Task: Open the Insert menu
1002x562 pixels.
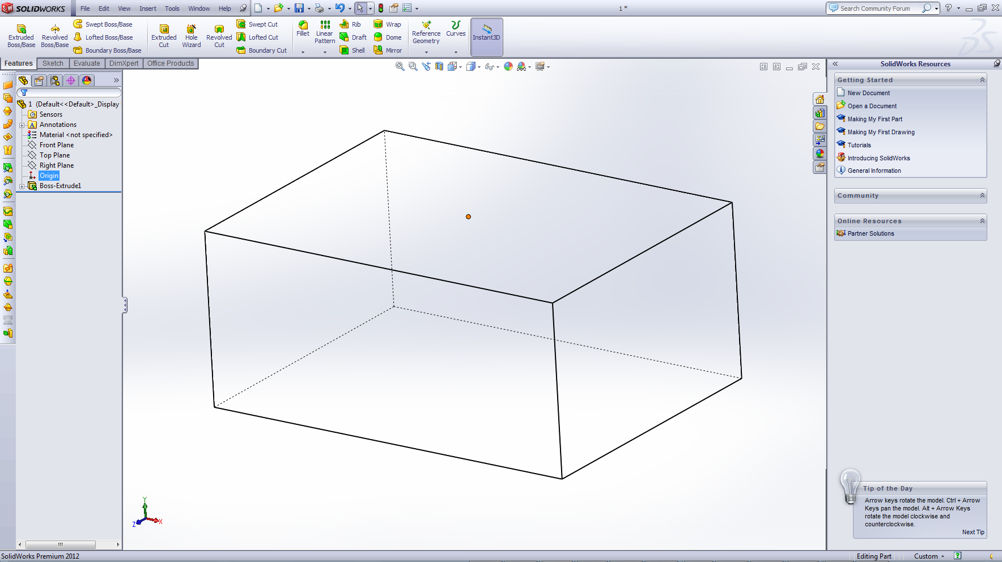Action: 147,8
